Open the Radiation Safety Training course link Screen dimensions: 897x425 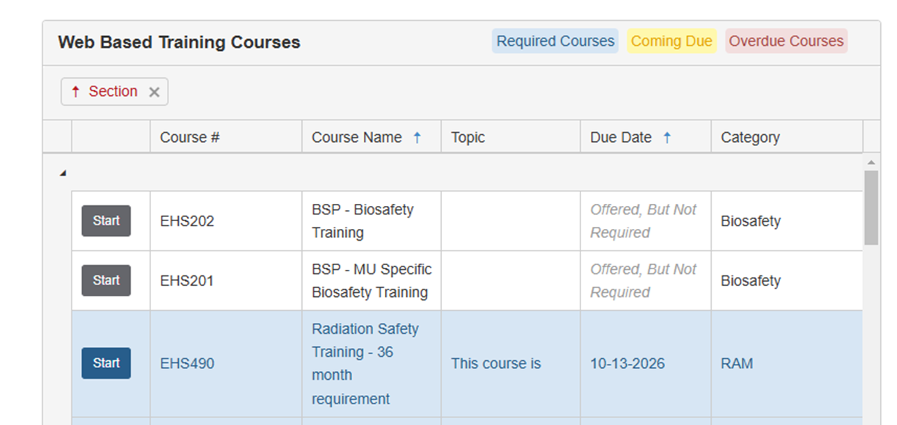coord(365,329)
